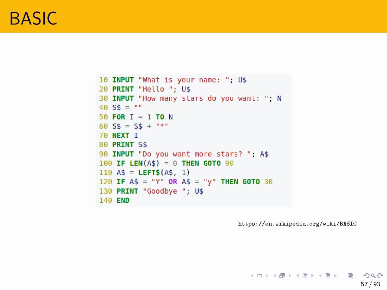Click the stacked-frames navigation icon
Screen dimensions: 387x290
pos(282,275)
